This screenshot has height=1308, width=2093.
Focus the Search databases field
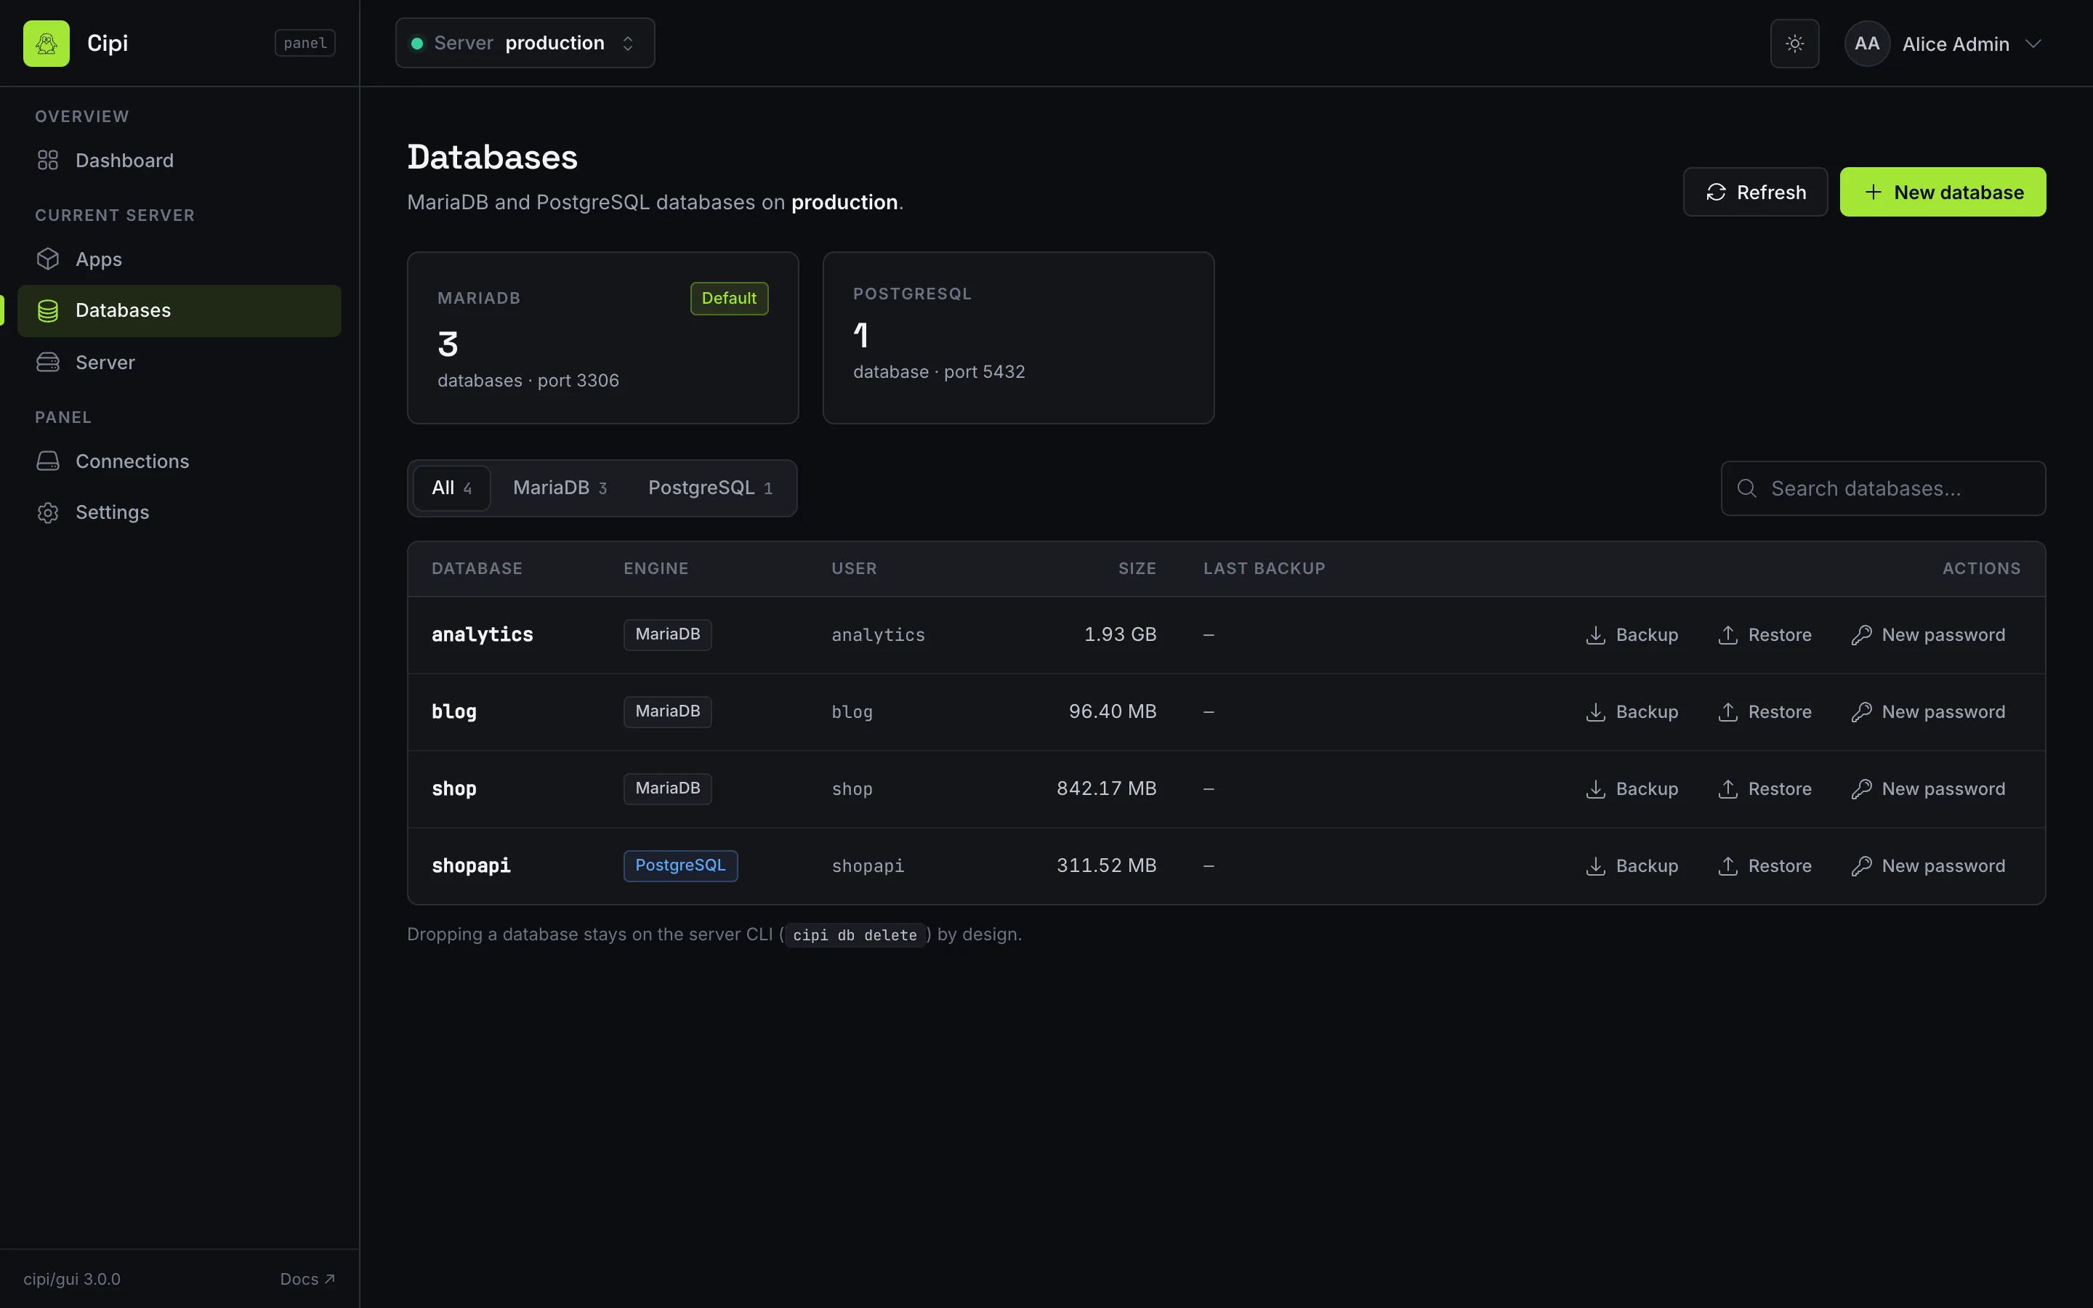(x=1883, y=489)
